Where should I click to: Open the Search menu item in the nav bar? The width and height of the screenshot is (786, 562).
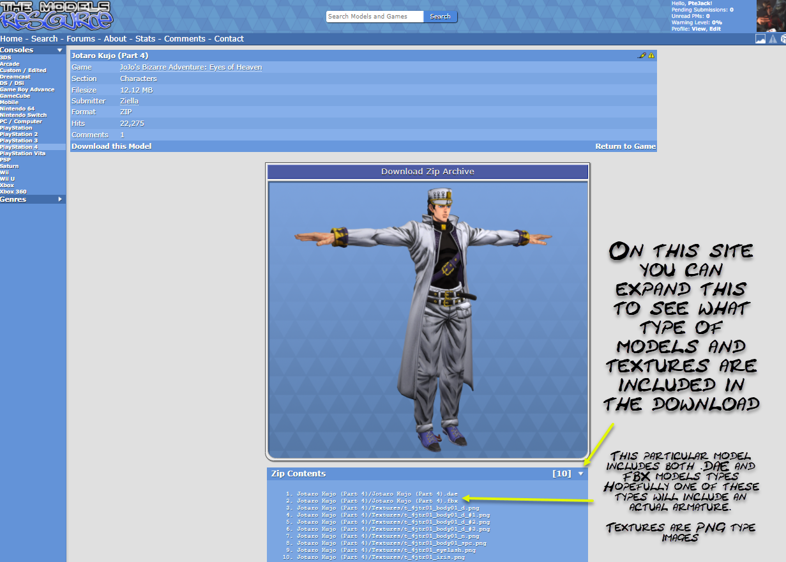pos(44,39)
